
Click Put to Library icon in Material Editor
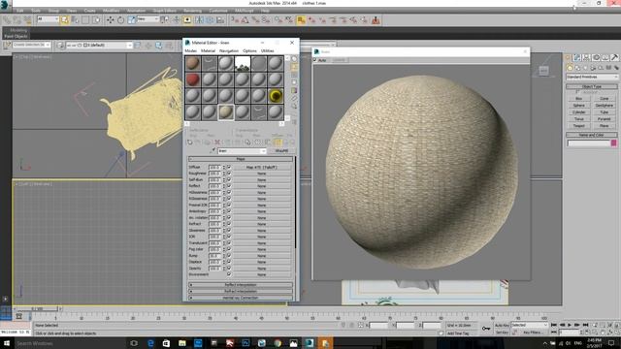pyautogui.click(x=247, y=143)
